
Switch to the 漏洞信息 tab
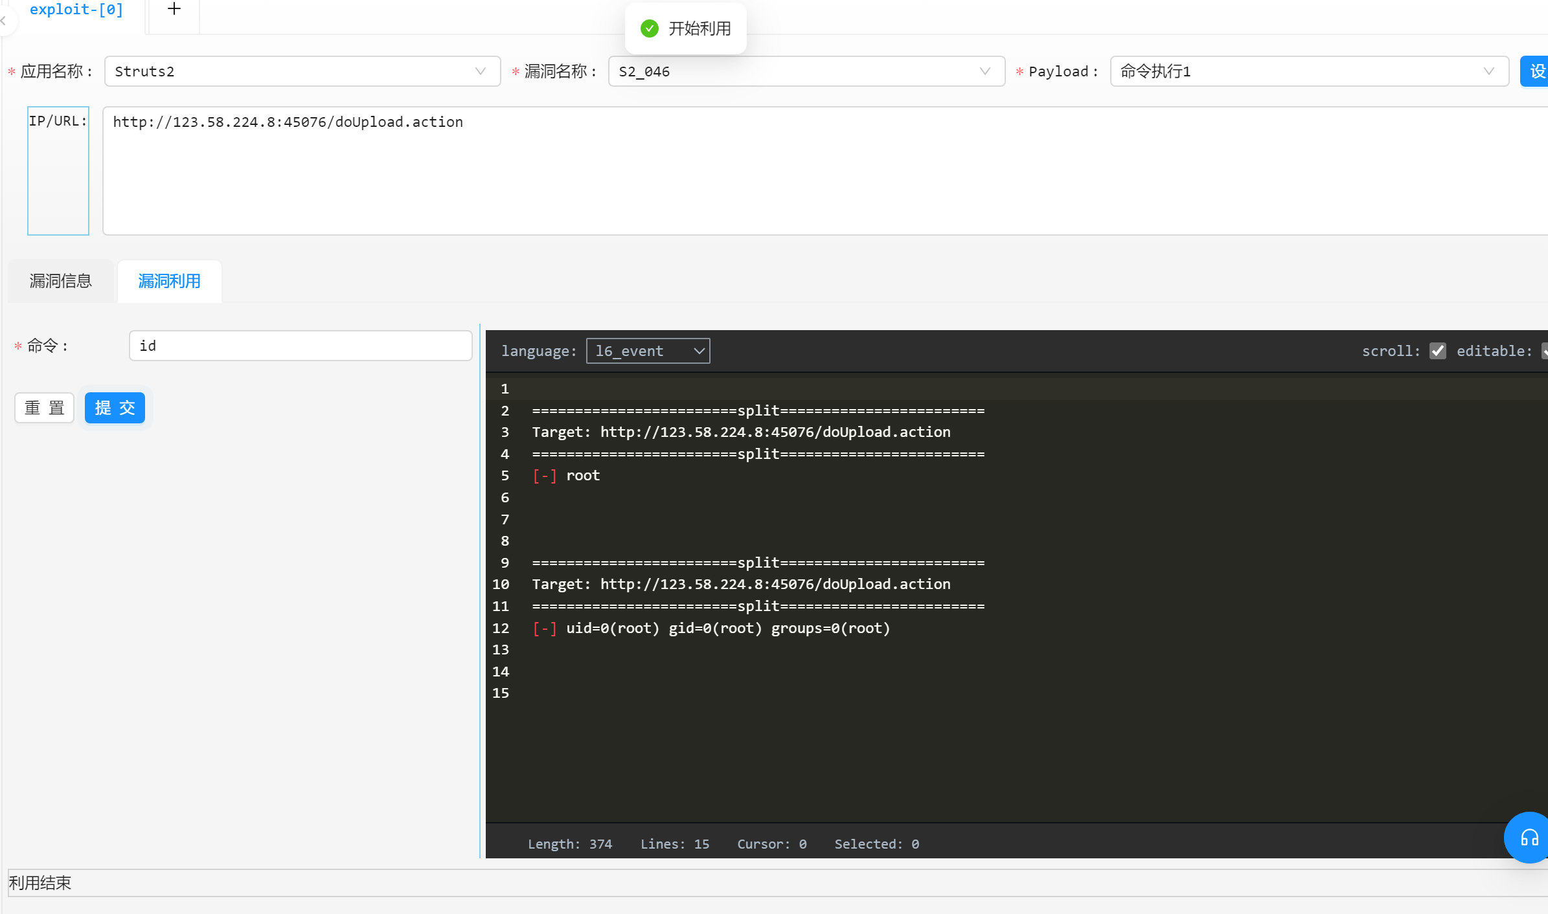tap(61, 281)
